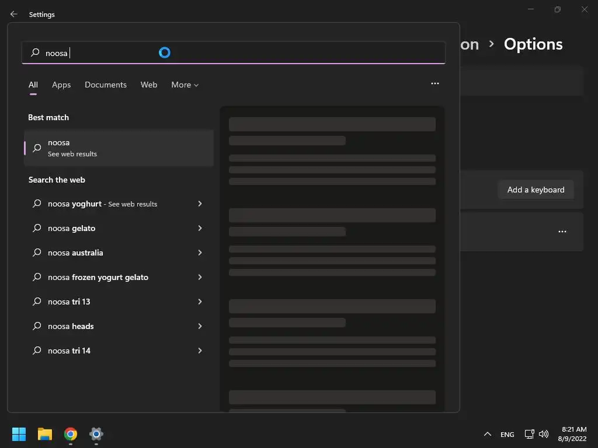Click the search box containing noosa
This screenshot has height=448, width=598.
(234, 52)
